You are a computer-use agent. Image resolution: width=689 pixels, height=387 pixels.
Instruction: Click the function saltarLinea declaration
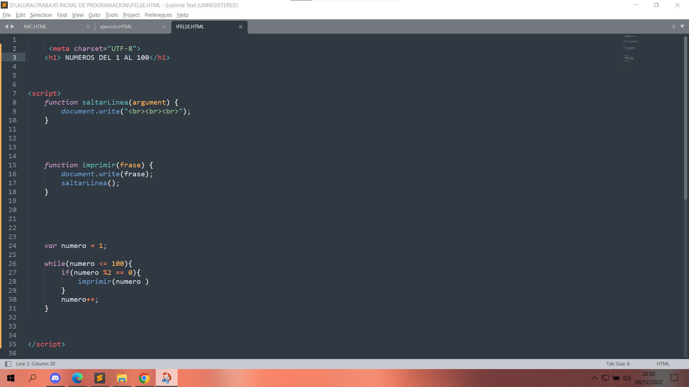pyautogui.click(x=111, y=102)
